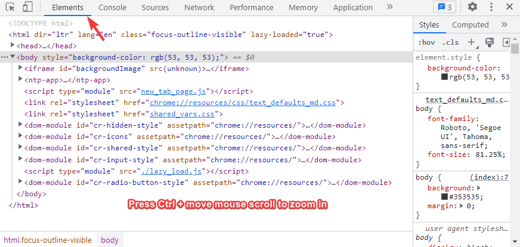Expand the cr-input-style dom-module node

click(20, 159)
